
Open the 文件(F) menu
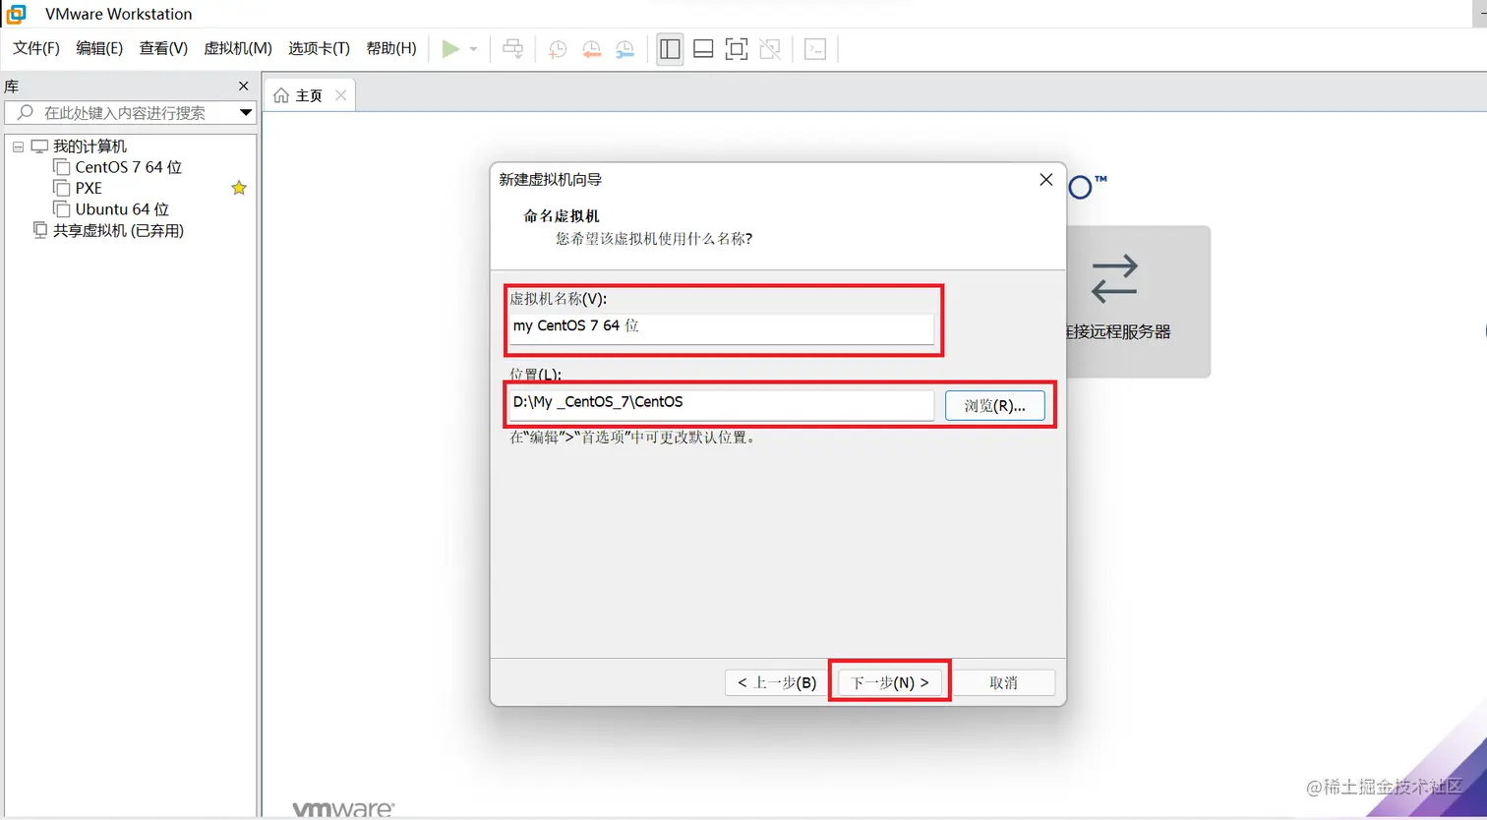pyautogui.click(x=36, y=48)
